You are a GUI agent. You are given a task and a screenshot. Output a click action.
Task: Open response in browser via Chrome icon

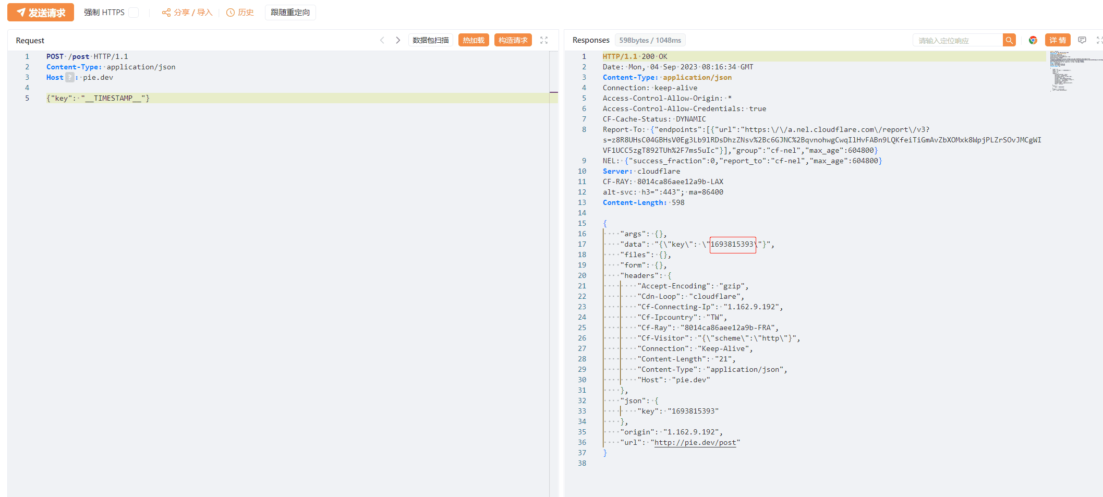[1033, 40]
